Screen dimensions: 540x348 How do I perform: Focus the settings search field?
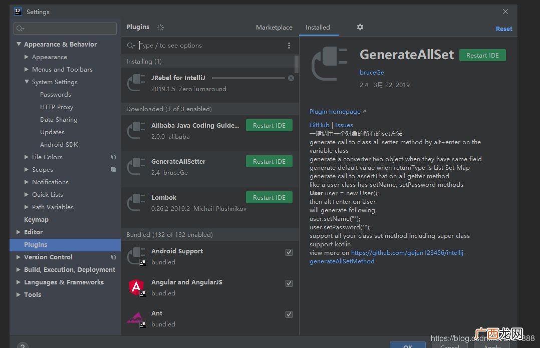point(65,29)
